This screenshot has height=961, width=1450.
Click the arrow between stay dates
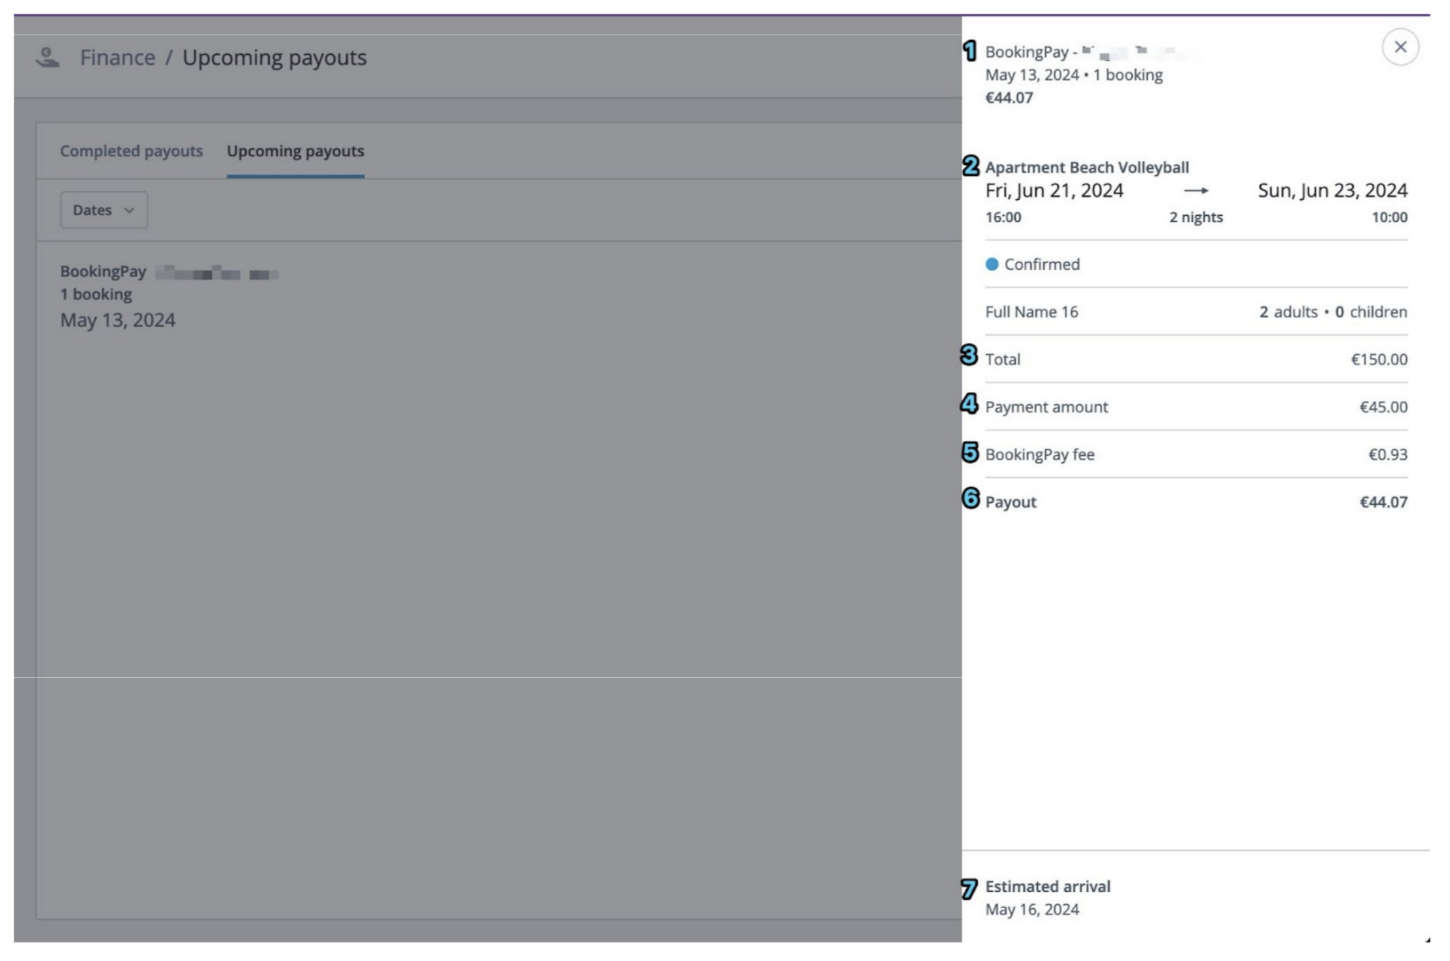[1196, 190]
